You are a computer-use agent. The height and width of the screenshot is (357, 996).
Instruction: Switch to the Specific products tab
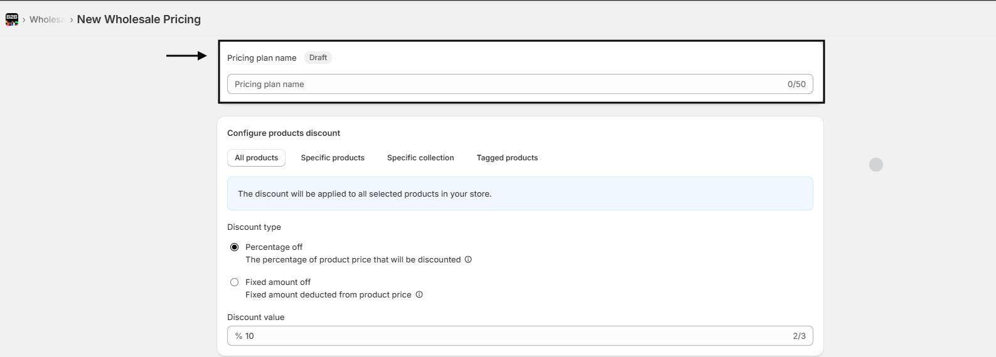coord(332,158)
